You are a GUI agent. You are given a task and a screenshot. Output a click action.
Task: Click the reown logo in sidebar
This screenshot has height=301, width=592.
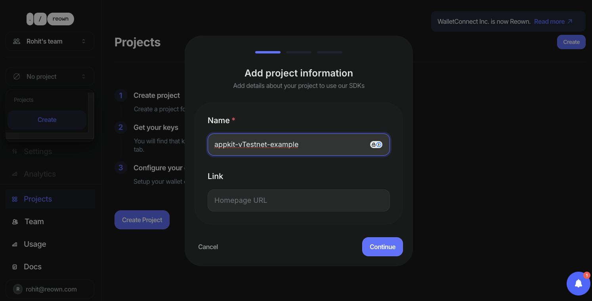[x=50, y=19]
